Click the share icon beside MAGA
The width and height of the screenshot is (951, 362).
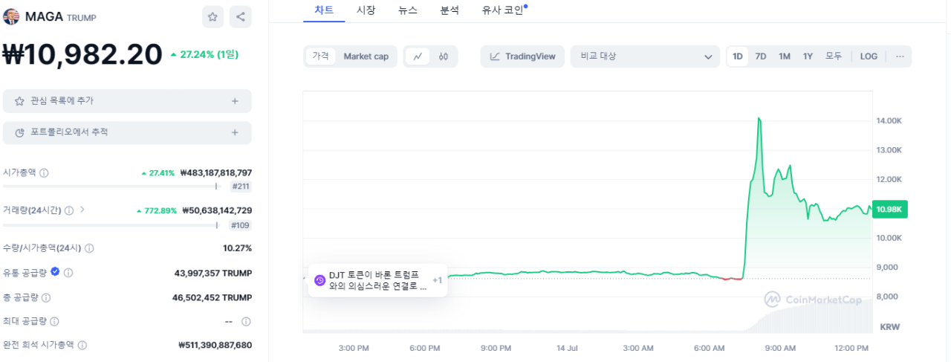pos(240,17)
